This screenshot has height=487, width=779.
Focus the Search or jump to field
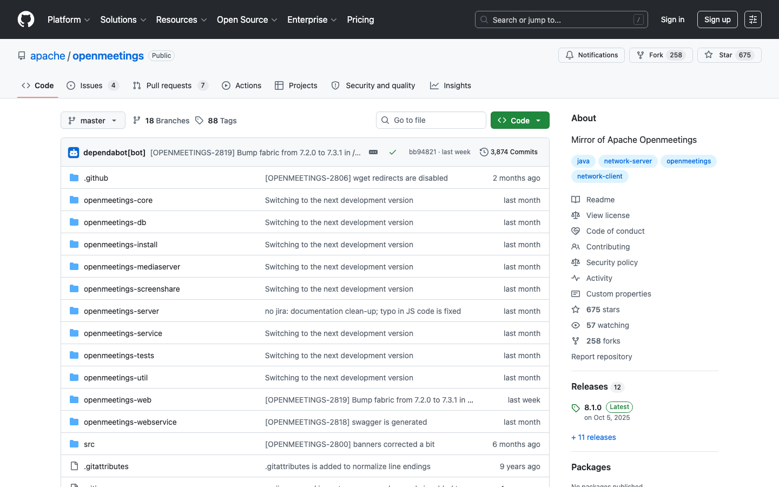coord(562,19)
